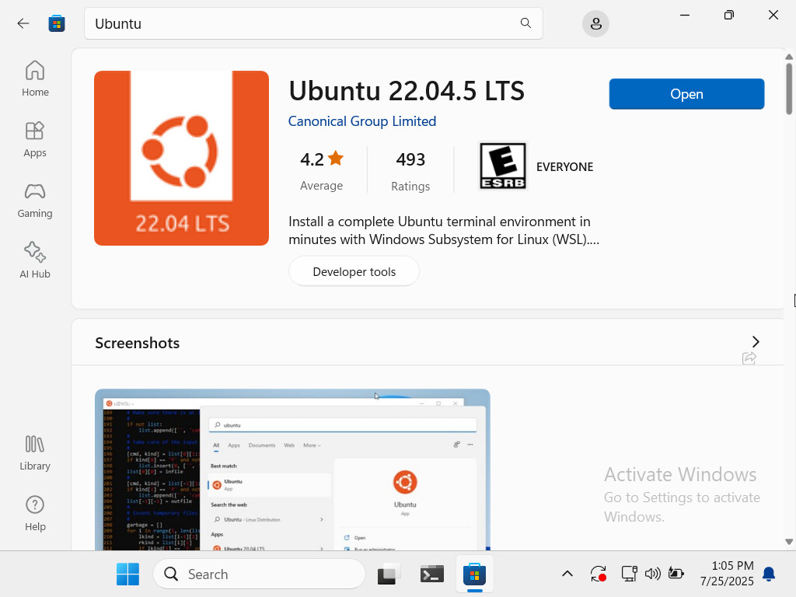This screenshot has height=597, width=796.
Task: Click the EVERYONE rating label
Action: click(564, 167)
